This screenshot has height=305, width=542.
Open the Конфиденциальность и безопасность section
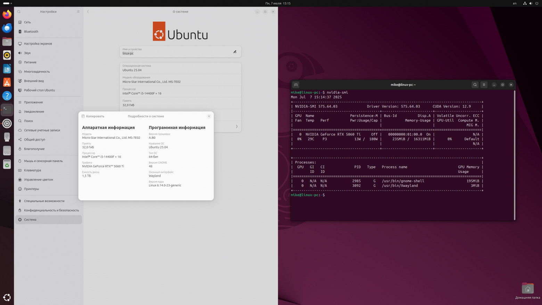click(x=48, y=210)
